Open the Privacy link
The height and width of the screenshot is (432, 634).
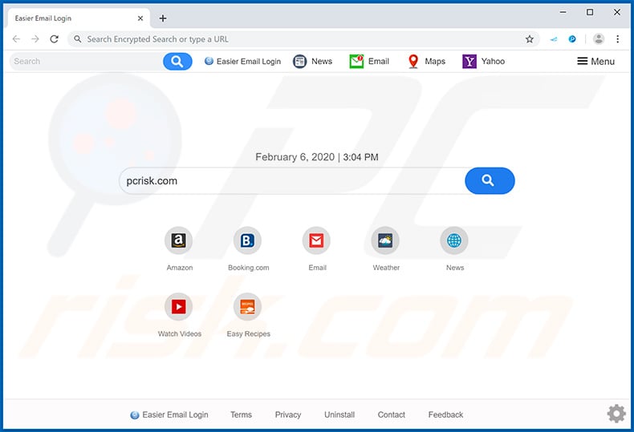(x=288, y=414)
